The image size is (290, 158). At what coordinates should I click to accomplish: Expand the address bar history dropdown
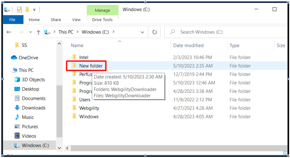(x=142, y=32)
